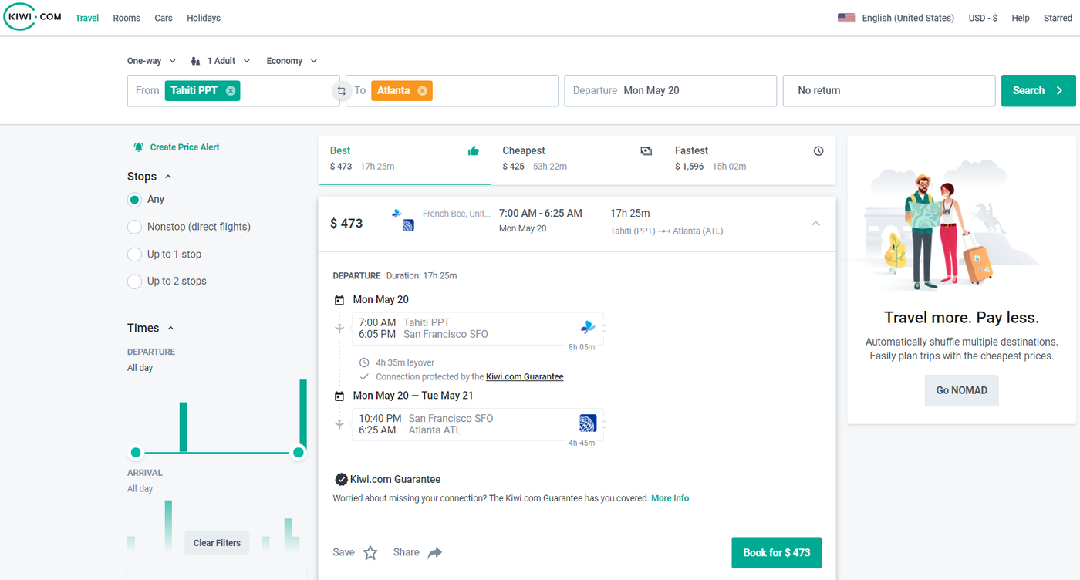Screen dimensions: 1080x580
Task: Click the thumbs-up icon on the Best tab
Action: coord(474,151)
